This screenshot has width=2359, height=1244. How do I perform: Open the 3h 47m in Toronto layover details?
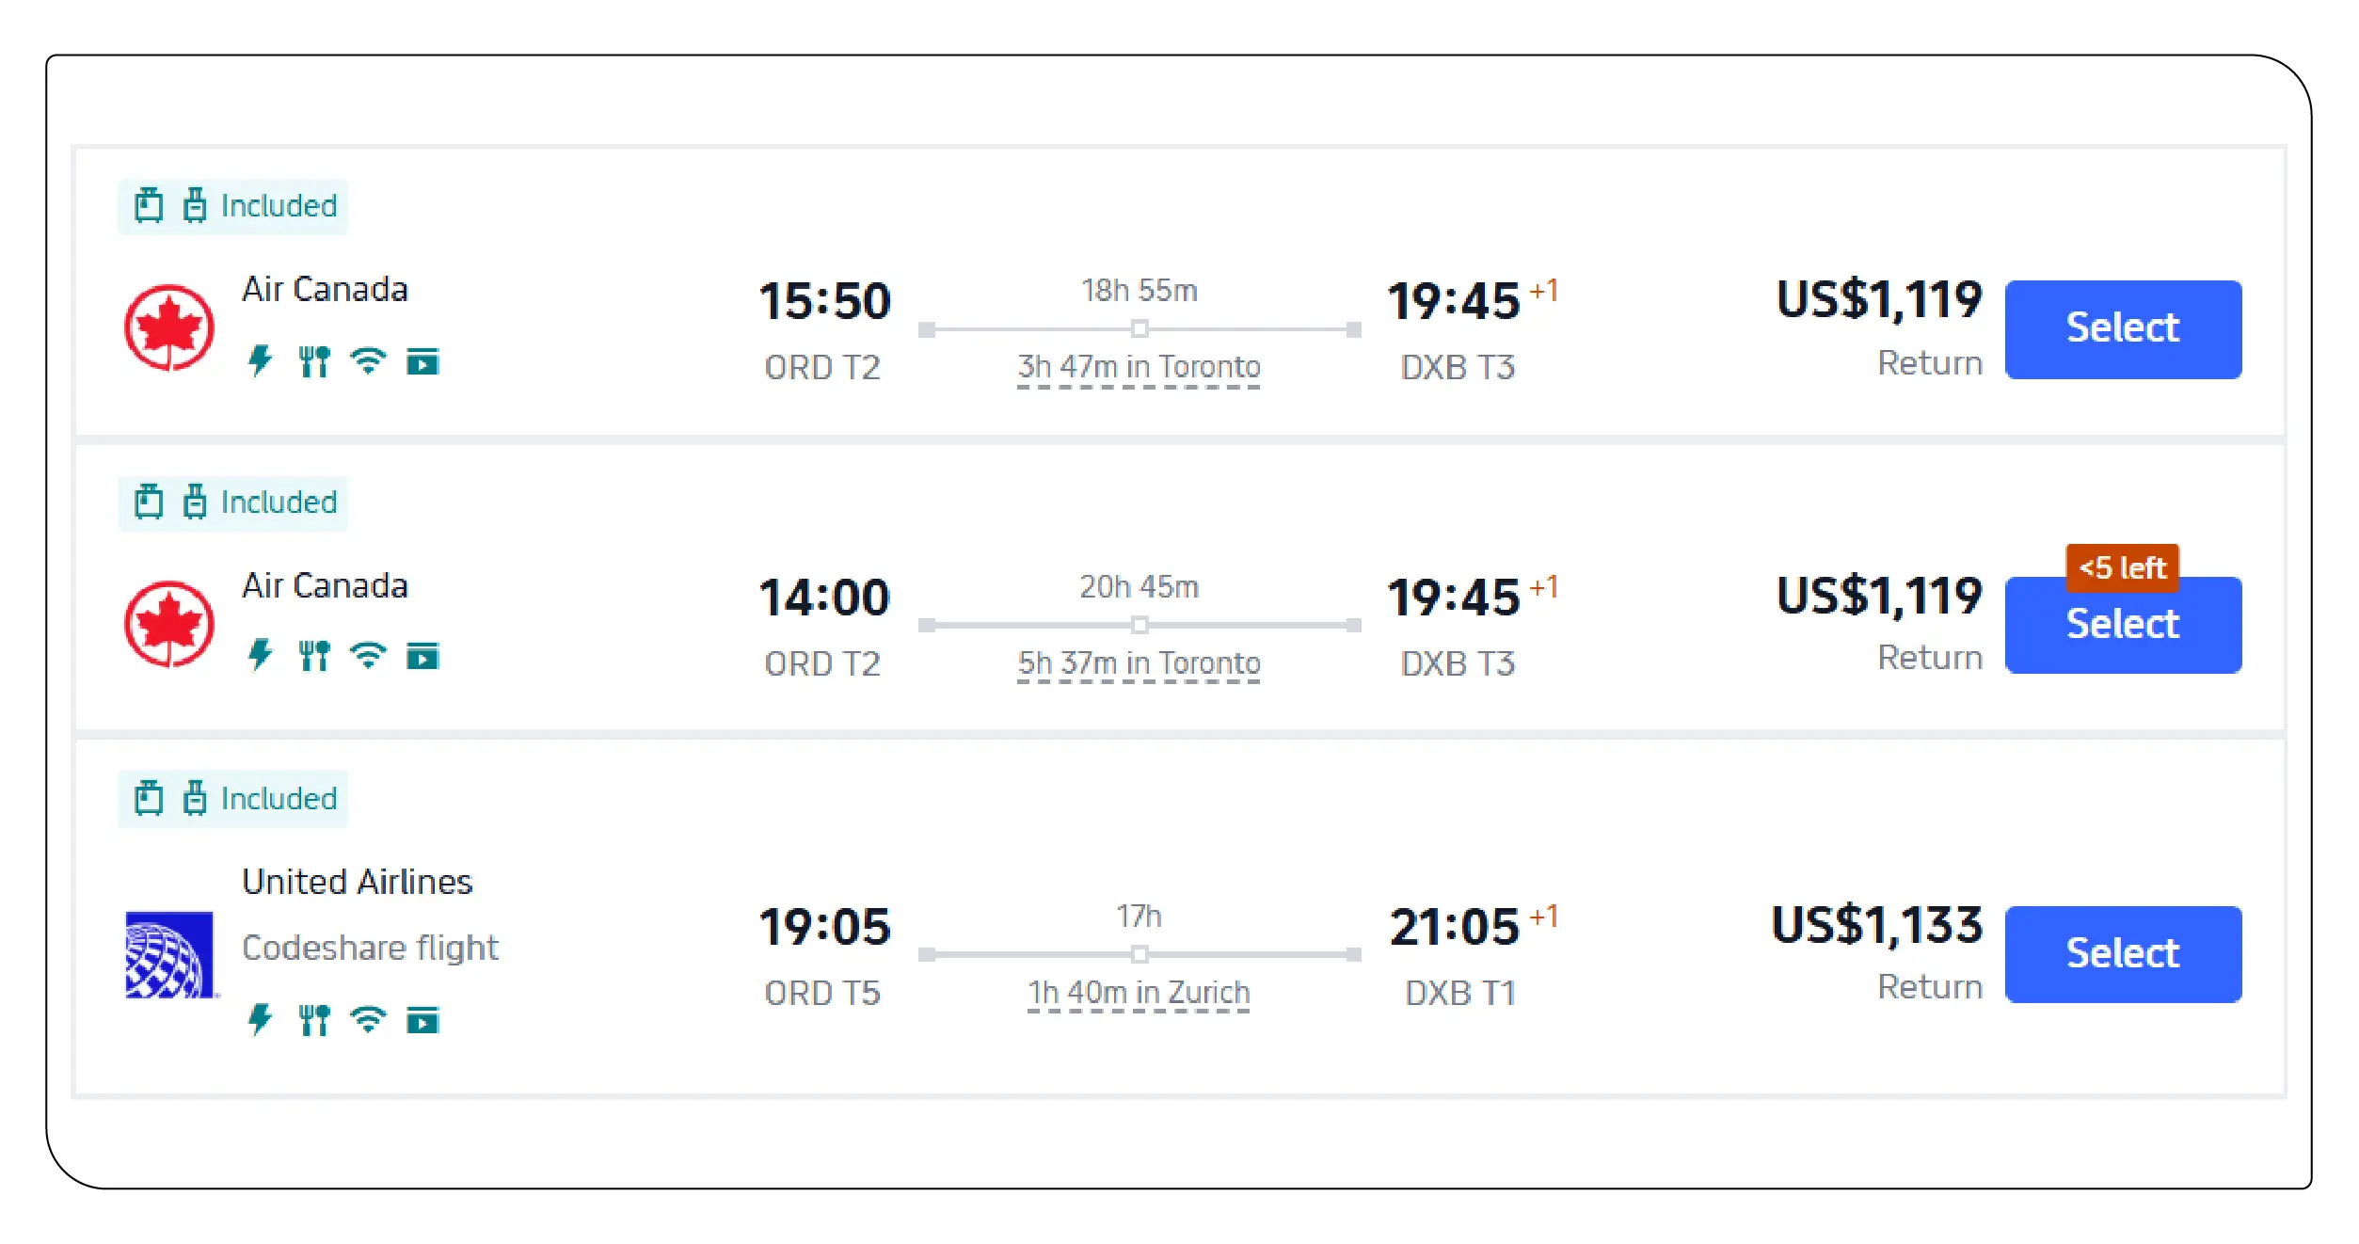(1139, 367)
